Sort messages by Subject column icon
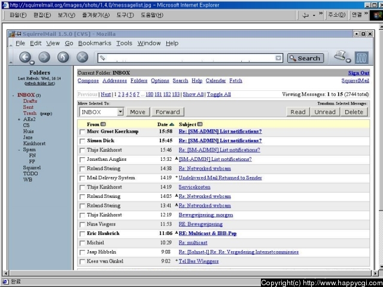 200,124
